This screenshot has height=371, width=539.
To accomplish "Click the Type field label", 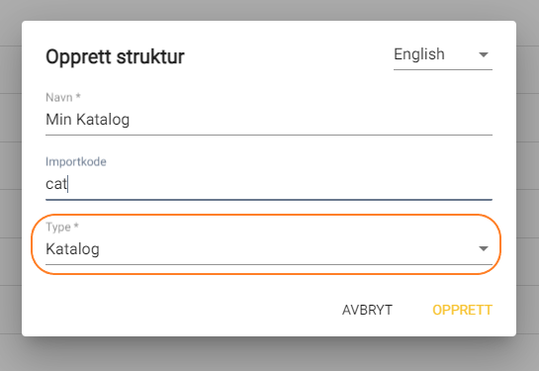I will [x=62, y=227].
